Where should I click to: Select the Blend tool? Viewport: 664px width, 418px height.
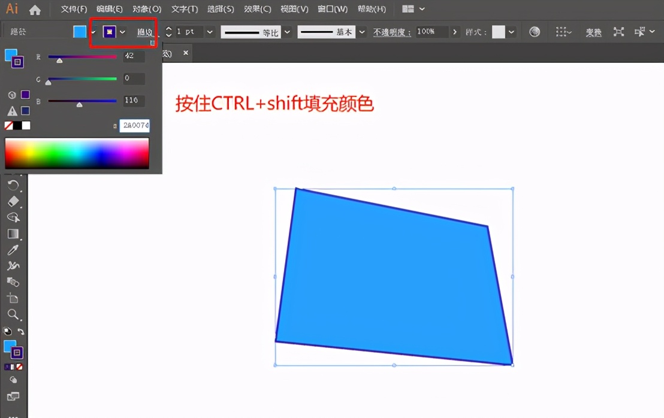[x=13, y=282]
